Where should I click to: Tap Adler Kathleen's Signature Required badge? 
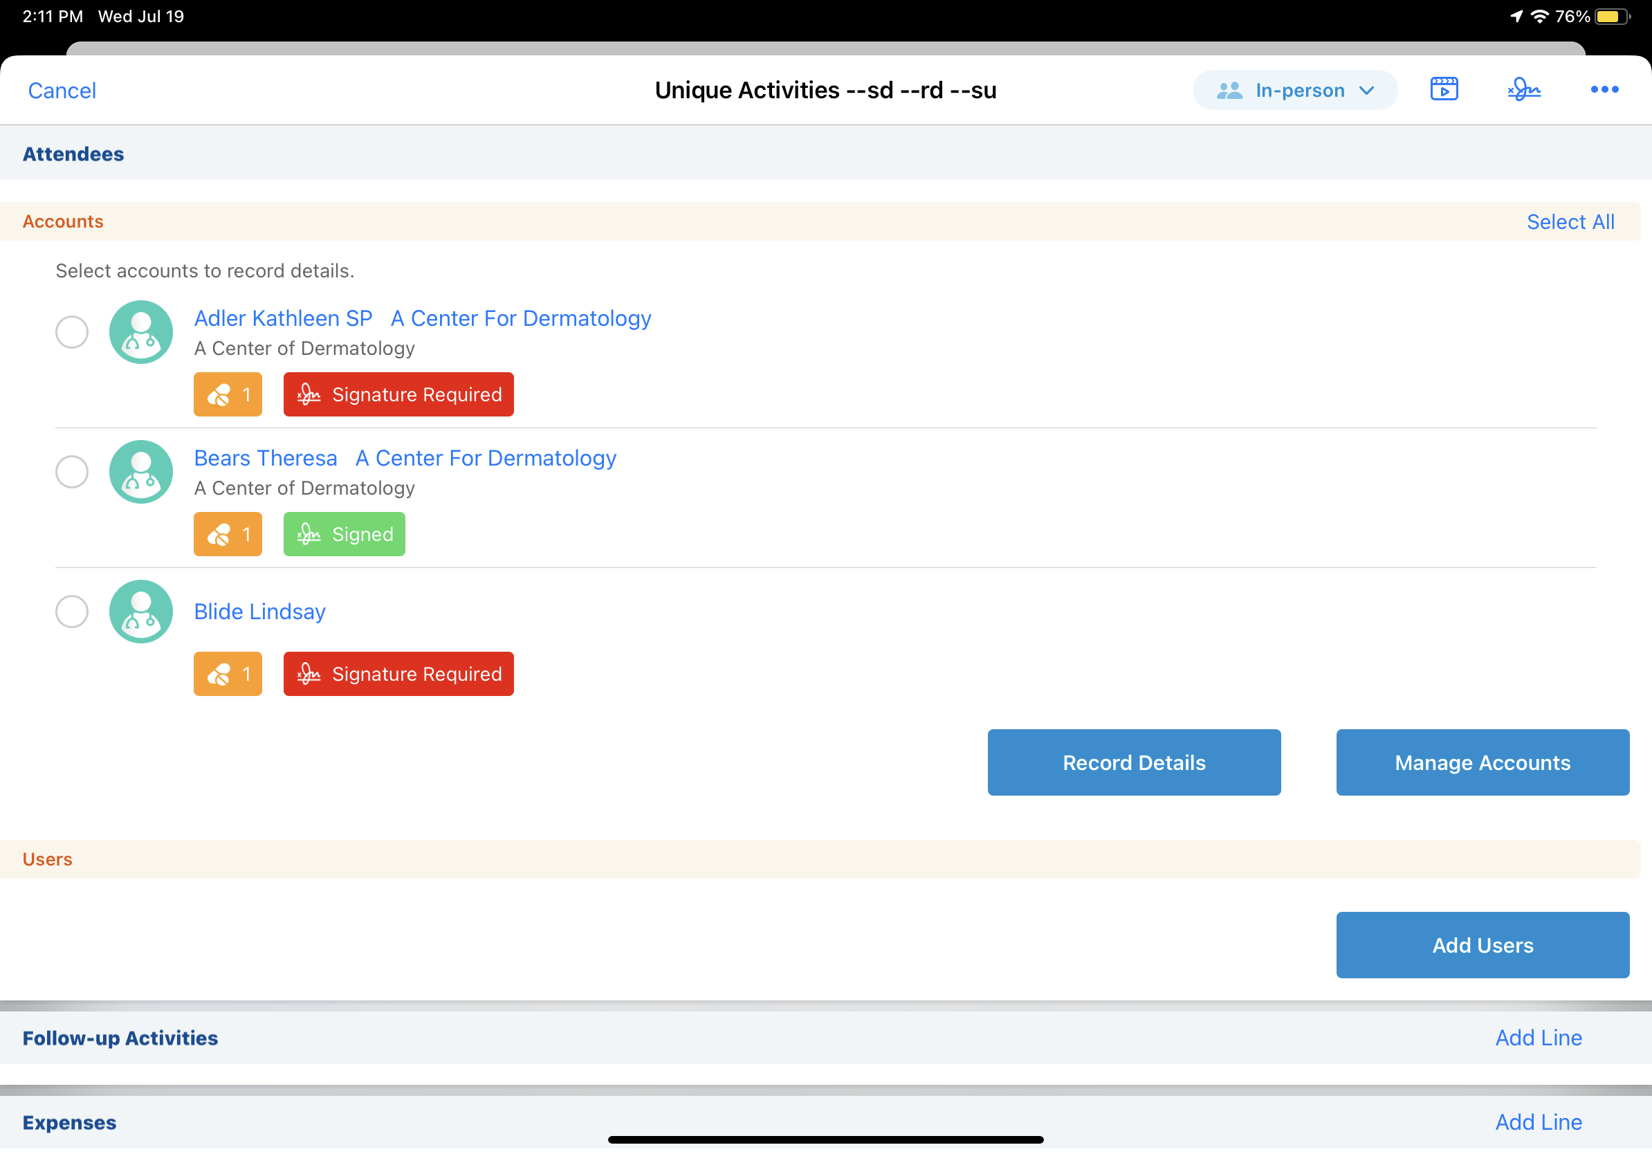coord(398,394)
